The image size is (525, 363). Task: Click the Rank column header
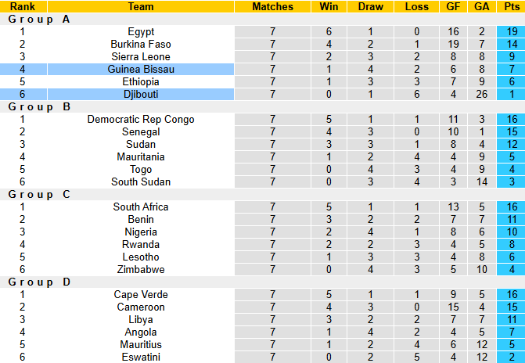point(23,7)
